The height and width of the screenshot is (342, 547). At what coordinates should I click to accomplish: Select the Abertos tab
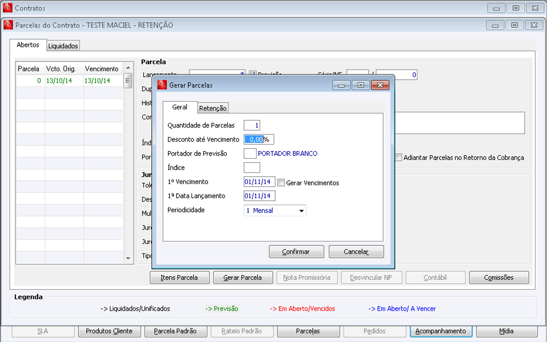[x=28, y=45]
